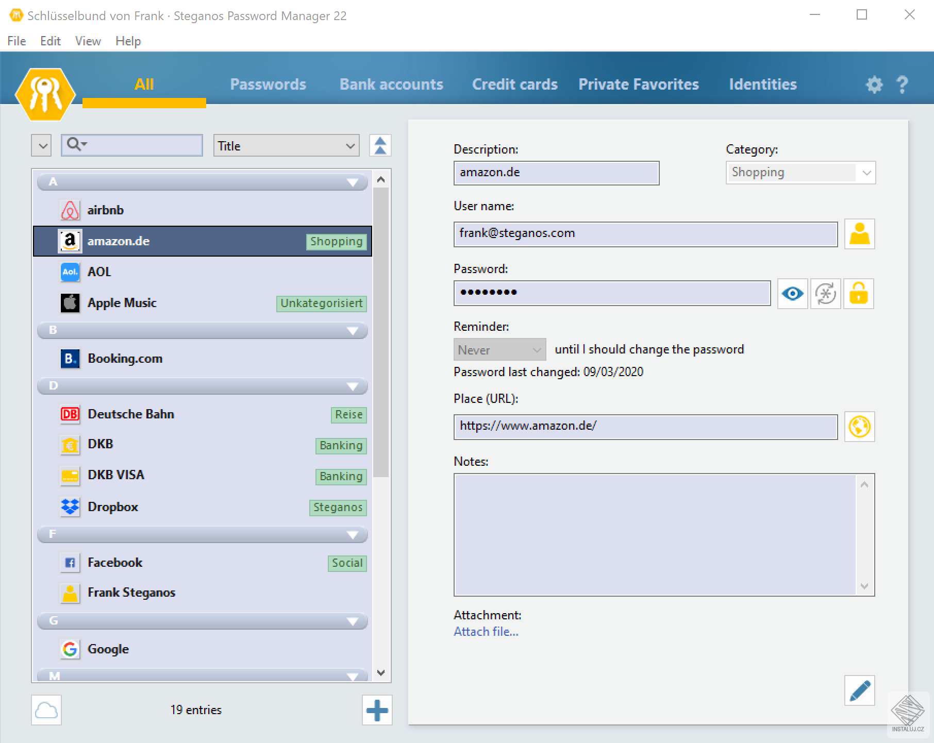Click the identity icon beside the user name
The height and width of the screenshot is (743, 934).
859,234
